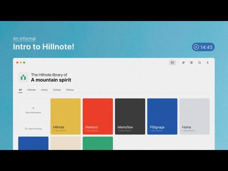Image resolution: width=228 pixels, height=171 pixels.
Task: Click the 'An informal' underlined text
Action: 24,38
